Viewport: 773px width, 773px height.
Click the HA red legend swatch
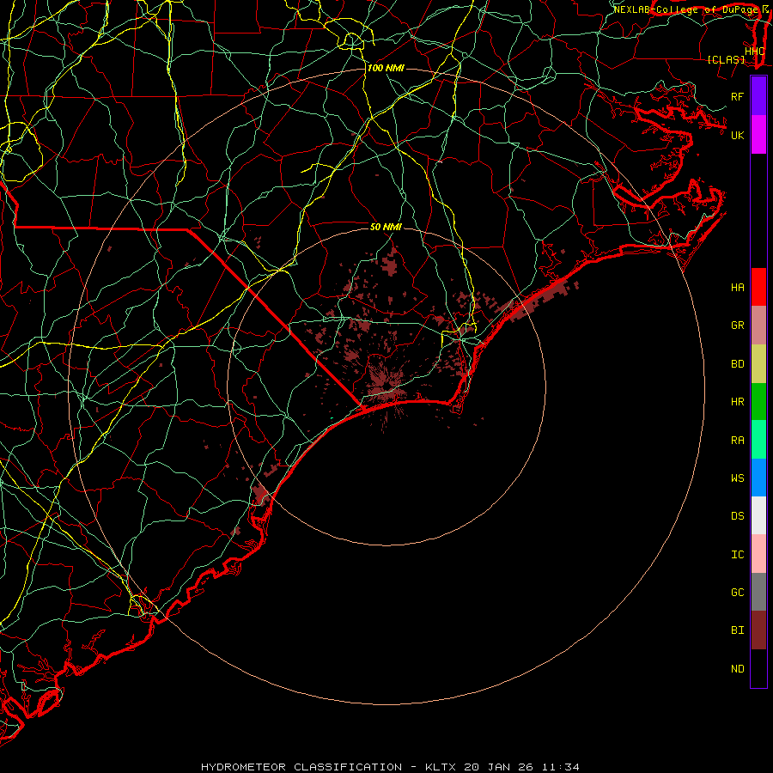[x=758, y=287]
